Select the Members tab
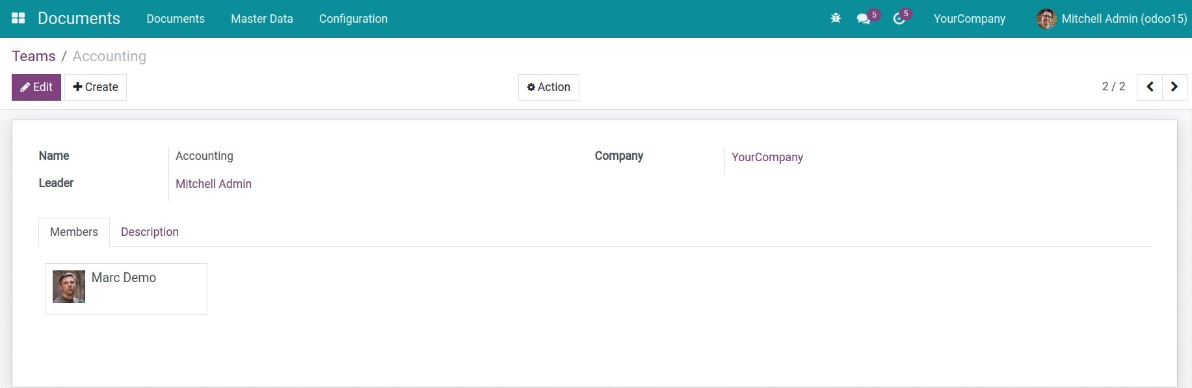Screen dimensions: 1192x388 pos(74,232)
